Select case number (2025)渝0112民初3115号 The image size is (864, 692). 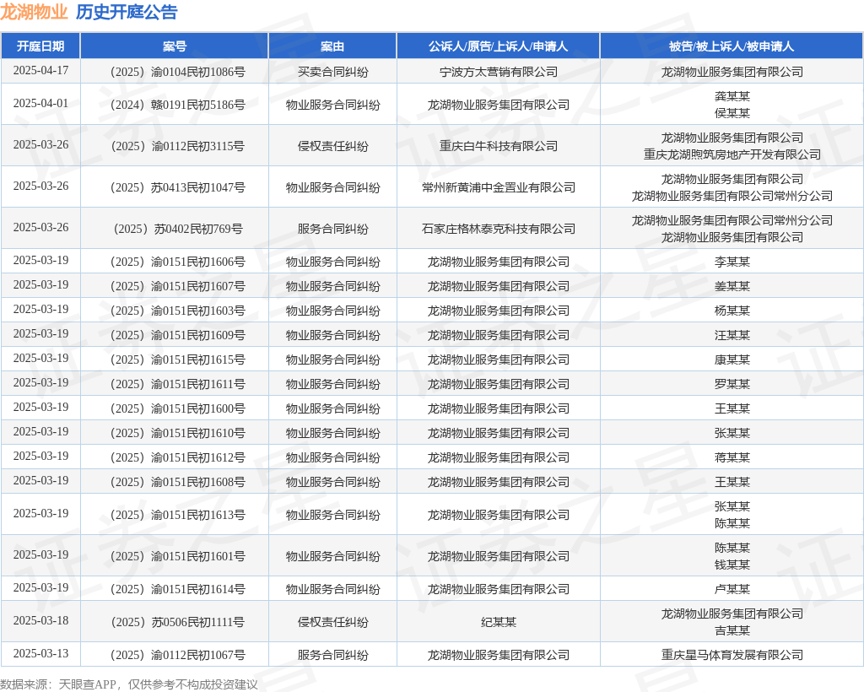177,146
